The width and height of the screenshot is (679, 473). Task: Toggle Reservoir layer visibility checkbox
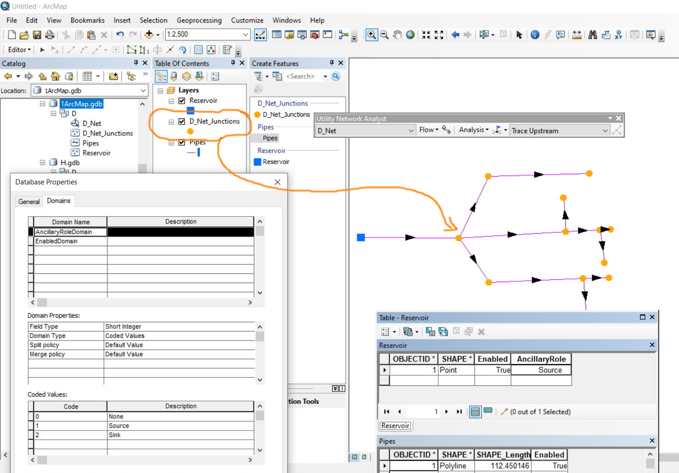(x=182, y=101)
